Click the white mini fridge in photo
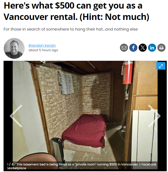This screenshot has width=168, height=172. 144,139
